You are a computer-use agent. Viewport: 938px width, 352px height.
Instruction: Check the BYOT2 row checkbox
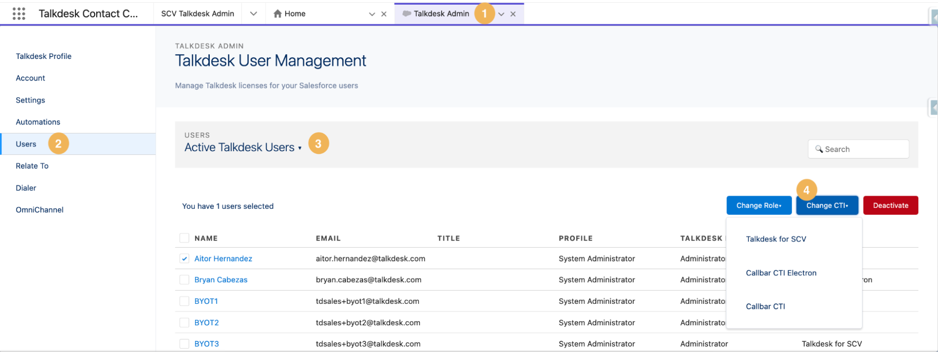(x=184, y=323)
